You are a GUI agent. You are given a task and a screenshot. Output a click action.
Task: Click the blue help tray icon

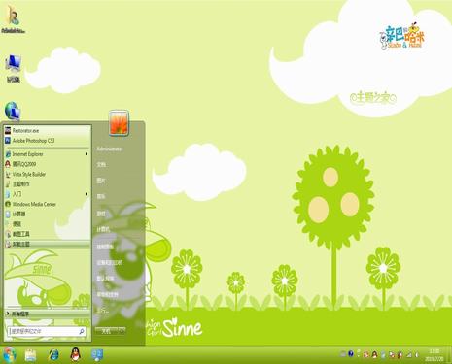point(351,354)
